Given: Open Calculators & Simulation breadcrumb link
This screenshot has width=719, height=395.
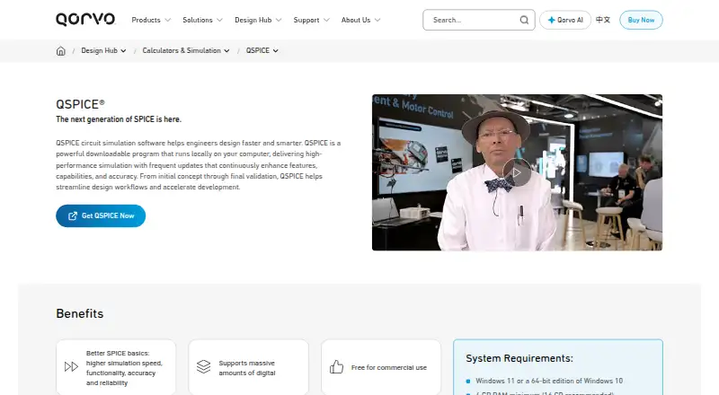Looking at the screenshot, I should 182,50.
